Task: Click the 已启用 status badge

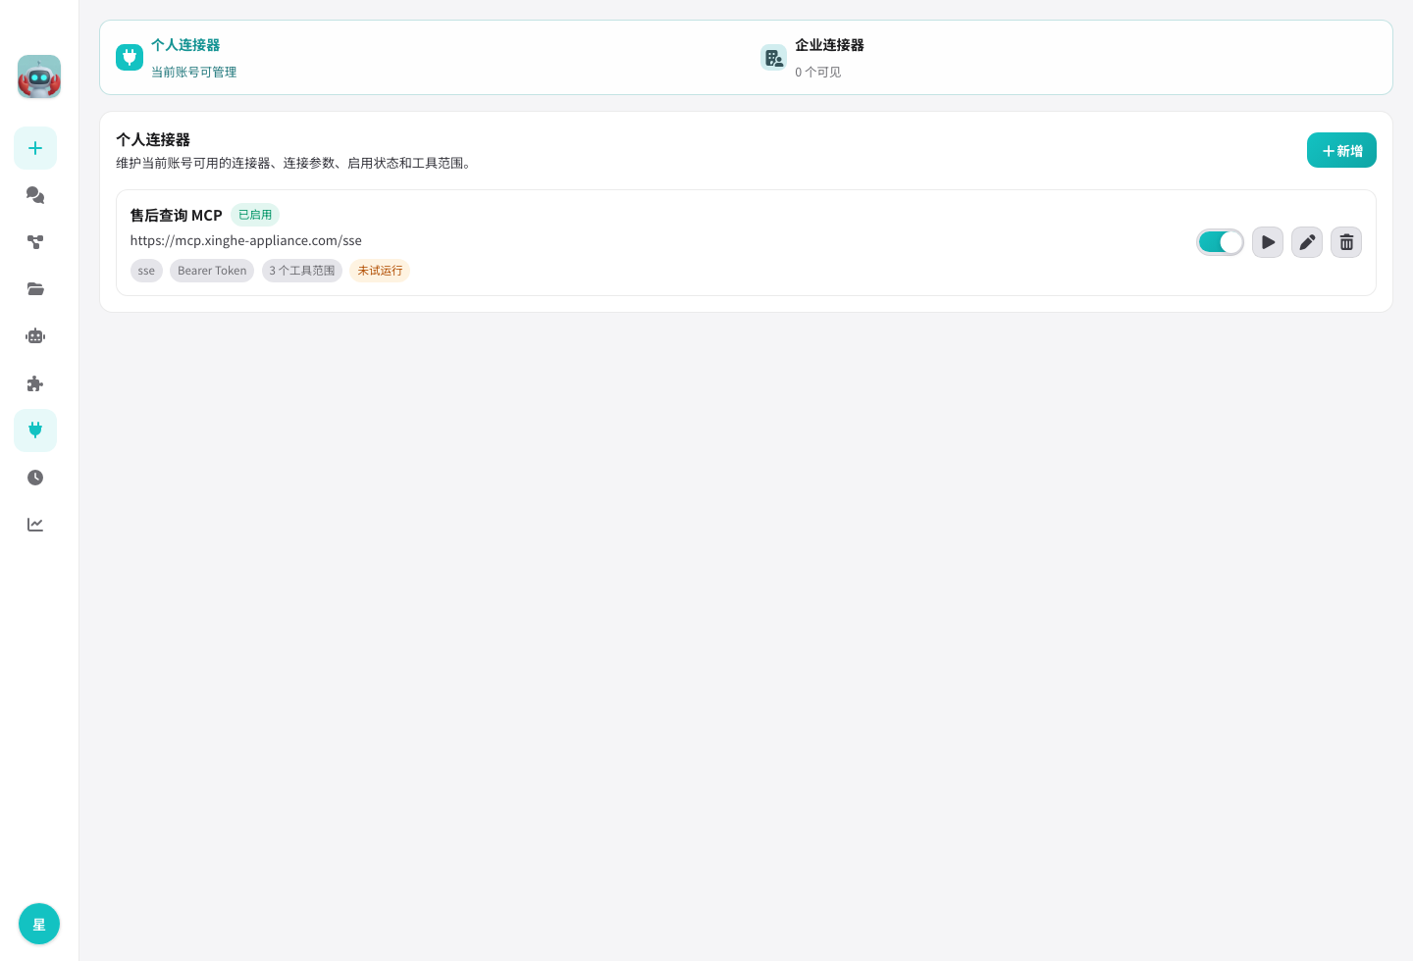Action: pos(255,215)
